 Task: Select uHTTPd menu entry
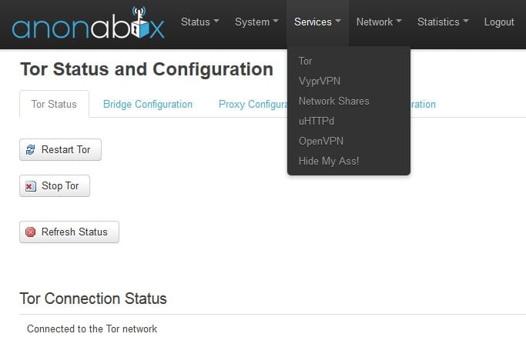(x=318, y=121)
